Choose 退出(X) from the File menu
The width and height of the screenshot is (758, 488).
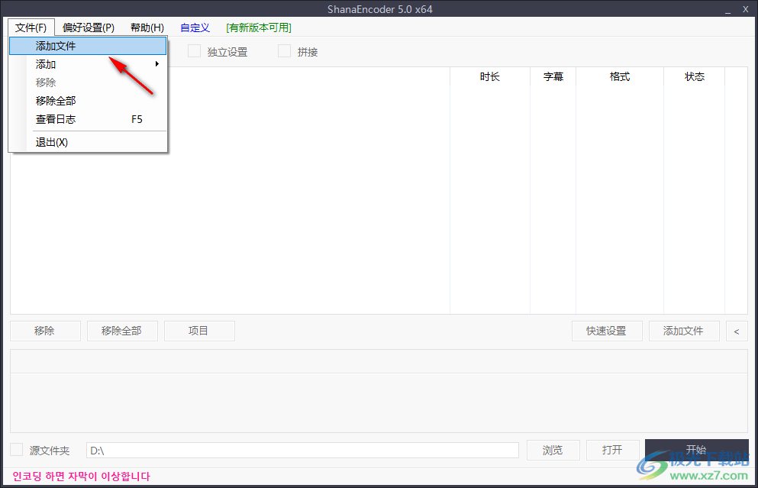pyautogui.click(x=88, y=142)
